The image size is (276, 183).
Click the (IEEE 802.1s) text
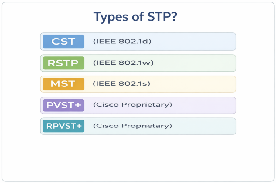(121, 84)
